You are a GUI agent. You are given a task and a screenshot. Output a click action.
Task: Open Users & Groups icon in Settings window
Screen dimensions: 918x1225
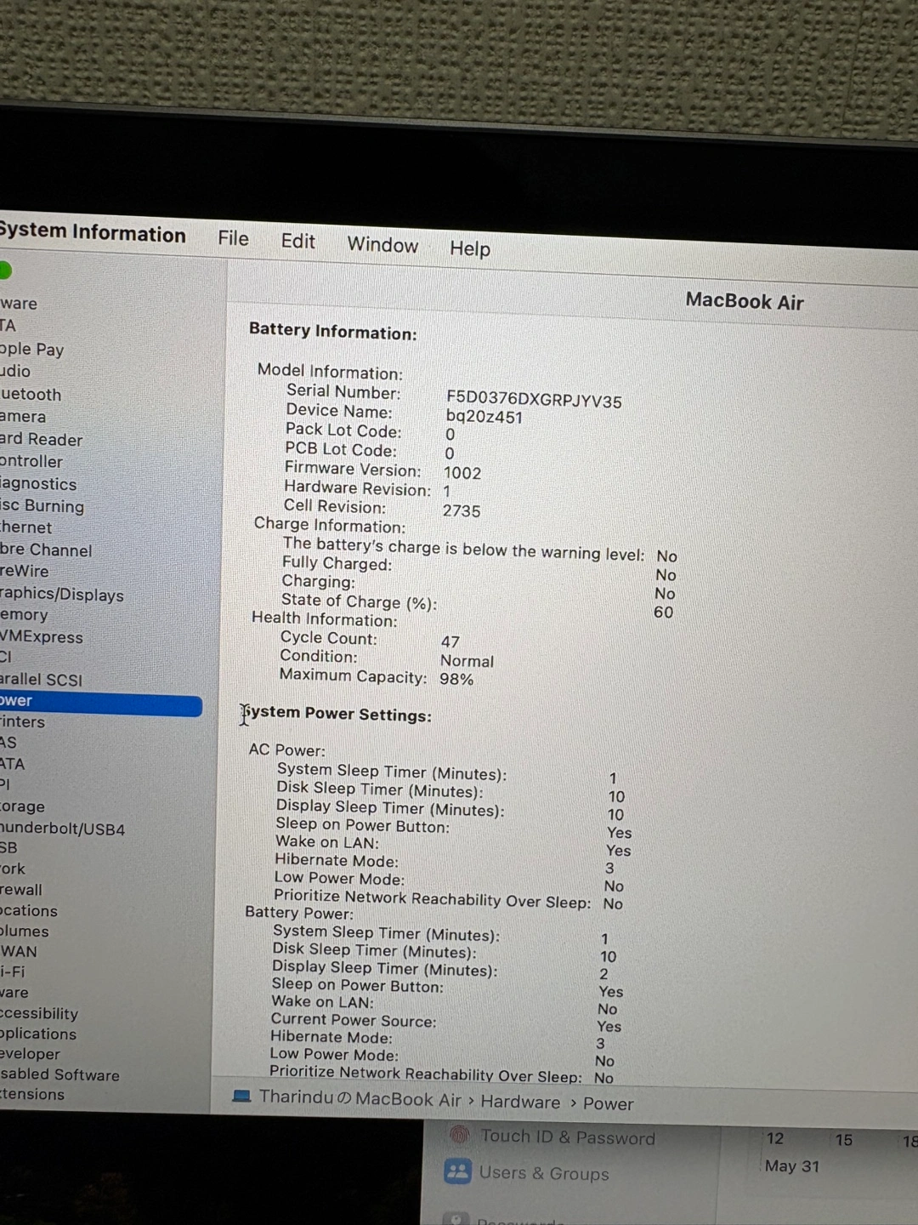click(458, 1171)
